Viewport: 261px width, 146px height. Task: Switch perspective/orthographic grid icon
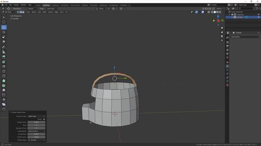pos(222,41)
